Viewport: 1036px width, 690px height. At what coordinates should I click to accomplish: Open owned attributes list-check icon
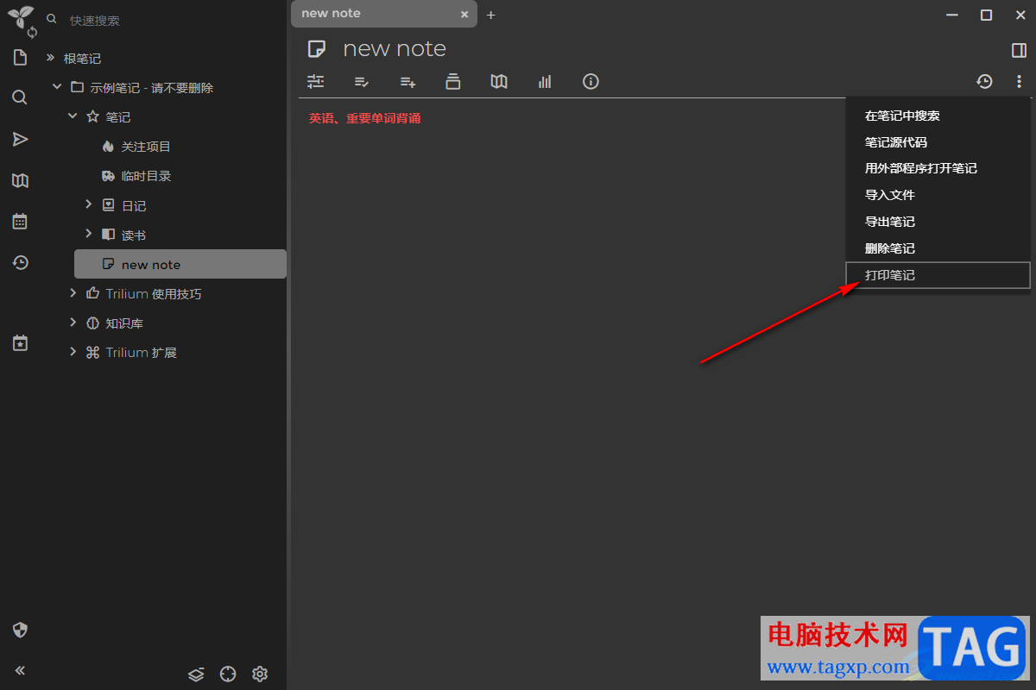[x=362, y=81]
